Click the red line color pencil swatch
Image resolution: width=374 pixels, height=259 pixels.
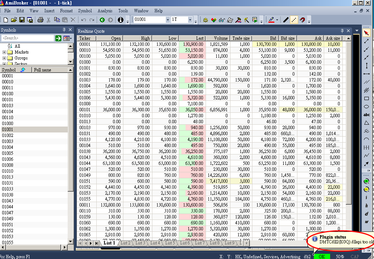(x=271, y=20)
